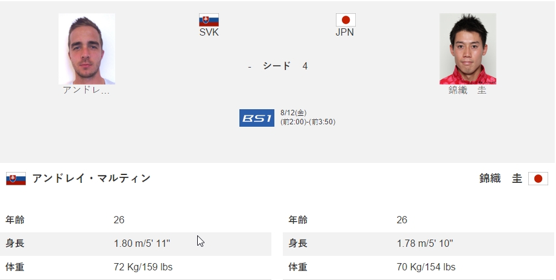Screen dimensions: 556x280
Task: Select the 錦織 圭 heading on right
Action: click(501, 178)
